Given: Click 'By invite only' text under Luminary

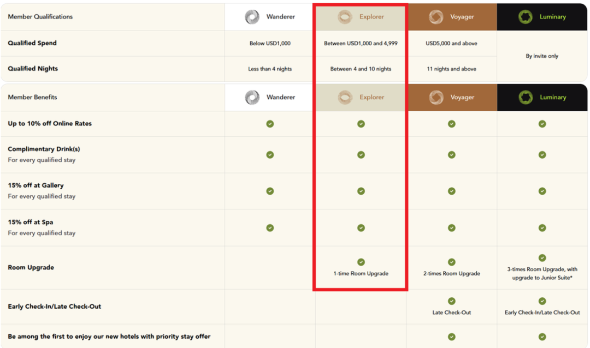Looking at the screenshot, I should [542, 56].
